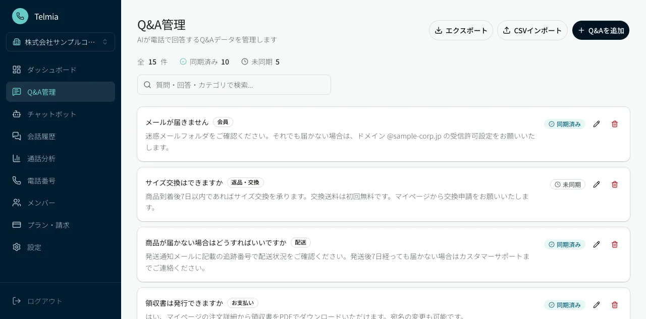Edit the 領収書は発行できますか entry
The width and height of the screenshot is (646, 319).
(597, 305)
